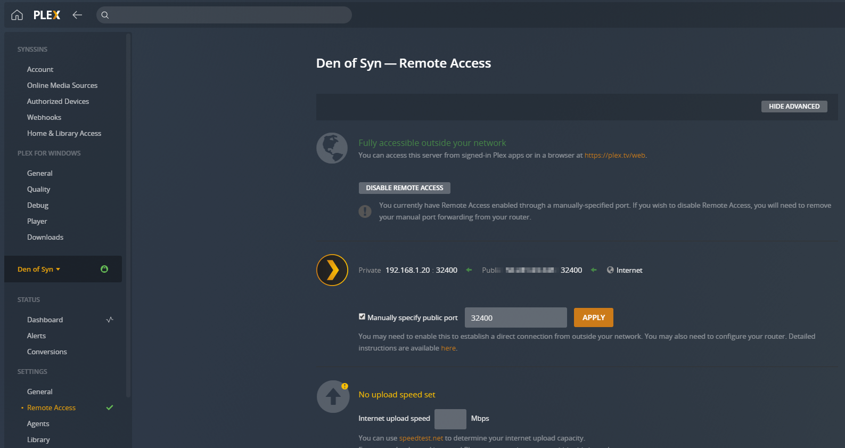
Task: Click the globe status icon
Action: coord(332,148)
